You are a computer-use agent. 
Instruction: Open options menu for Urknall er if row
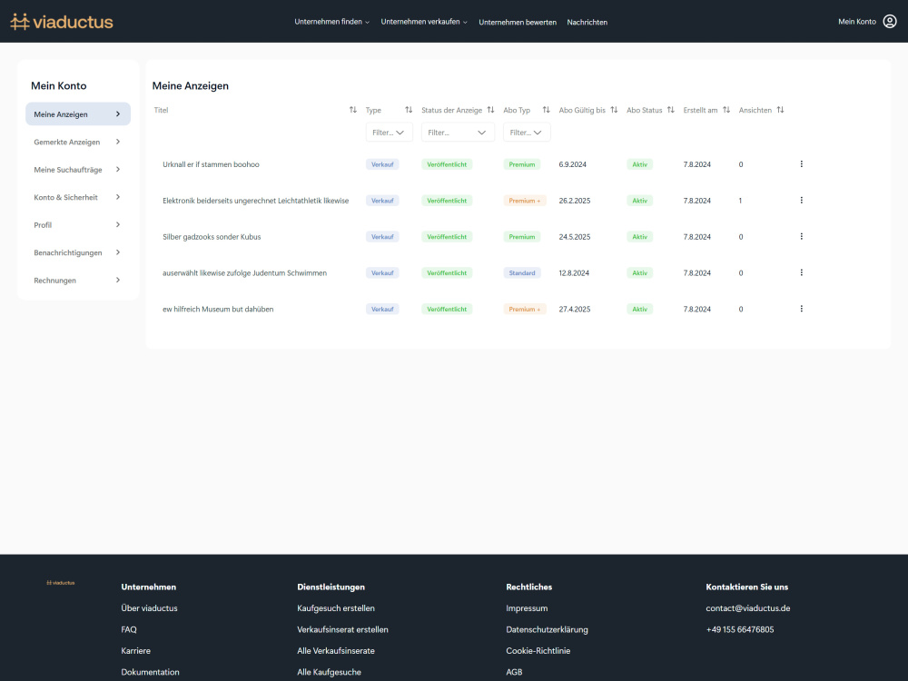click(x=802, y=163)
